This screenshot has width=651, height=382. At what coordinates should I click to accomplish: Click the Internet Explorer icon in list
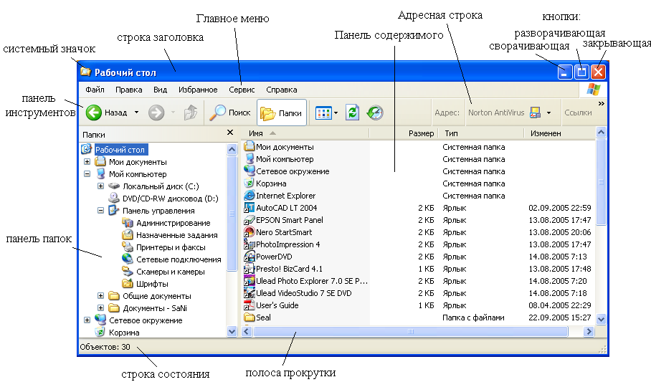(x=249, y=195)
